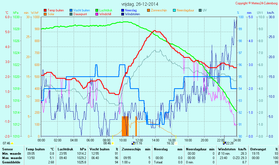This screenshot has height=165, width=279.
Task: Click the sunrise sun icon at 08:46
Action: pos(113,143)
